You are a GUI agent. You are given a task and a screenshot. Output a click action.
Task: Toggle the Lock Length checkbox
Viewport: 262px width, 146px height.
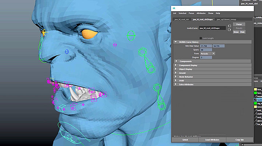coord(200,38)
